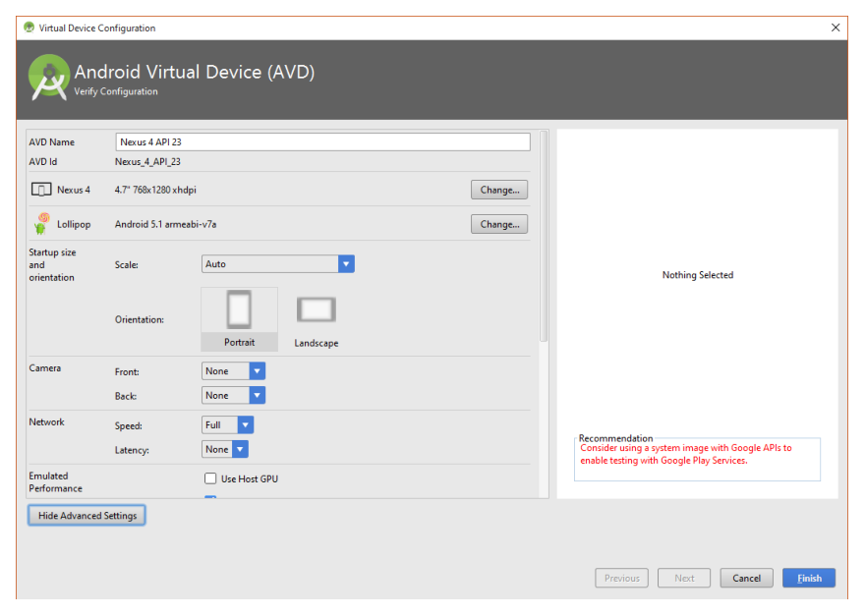Click the Android Studio AVD logo icon
This screenshot has width=865, height=616.
pos(49,78)
